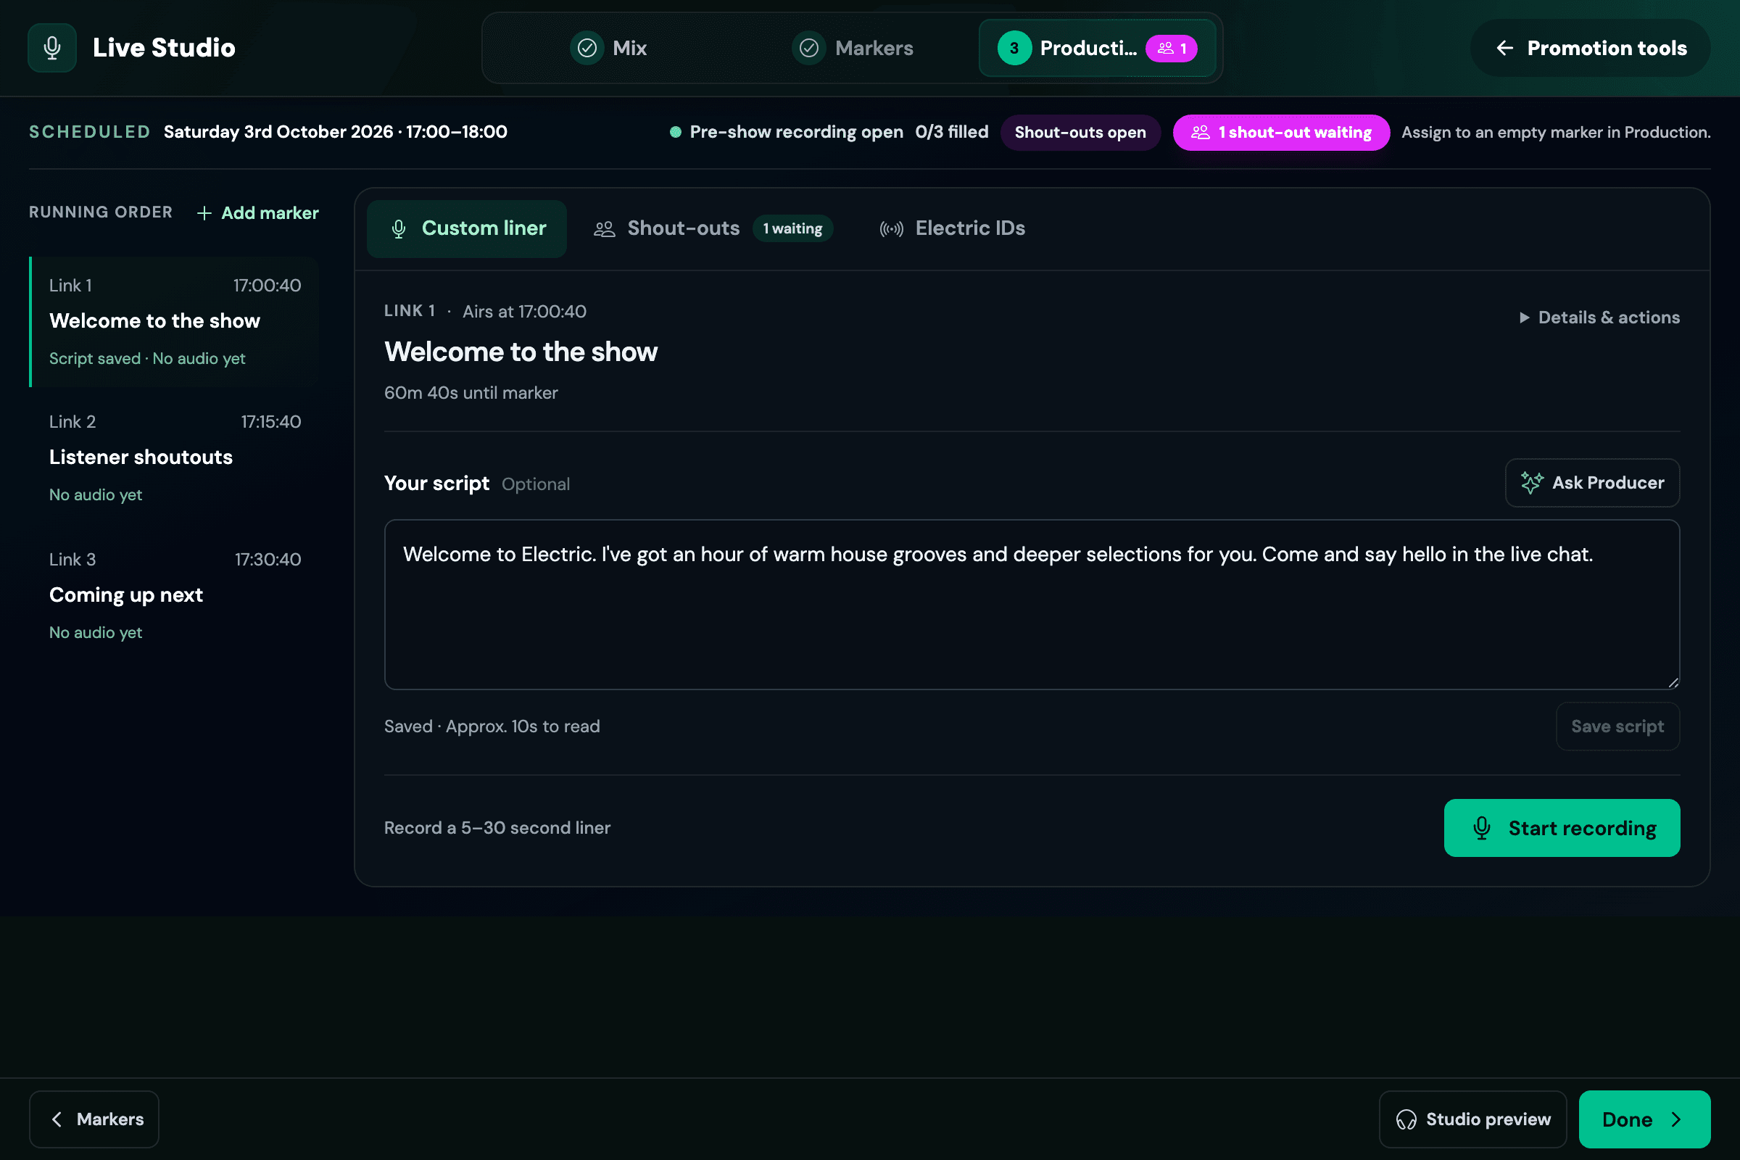Go back to Promotion tools

[x=1591, y=48]
